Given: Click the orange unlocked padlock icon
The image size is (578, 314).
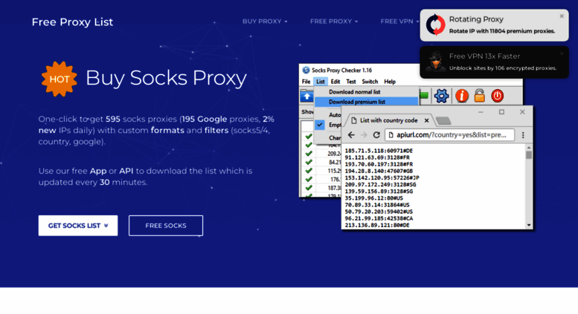Looking at the screenshot, I should [479, 96].
